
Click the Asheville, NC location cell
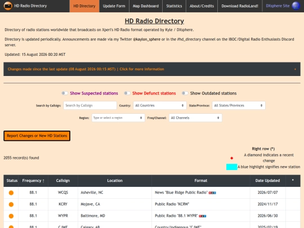[x=115, y=193]
